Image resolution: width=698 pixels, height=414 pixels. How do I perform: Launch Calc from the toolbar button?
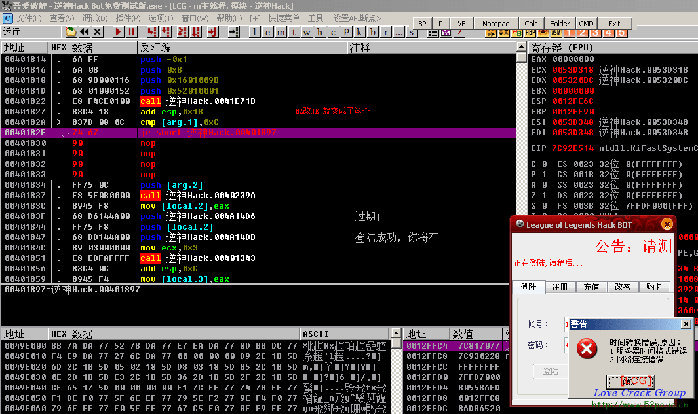tap(531, 24)
